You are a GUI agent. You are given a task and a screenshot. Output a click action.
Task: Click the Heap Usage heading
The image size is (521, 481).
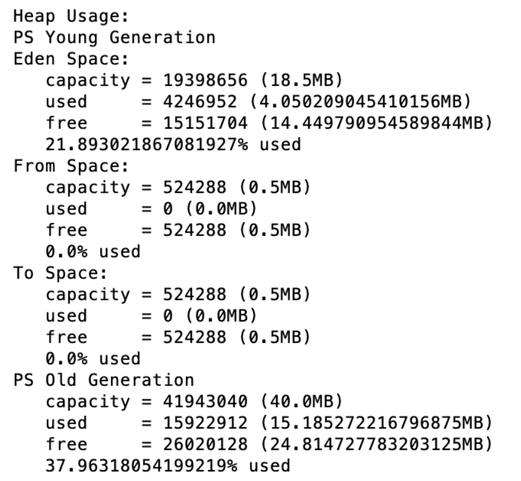71,17
